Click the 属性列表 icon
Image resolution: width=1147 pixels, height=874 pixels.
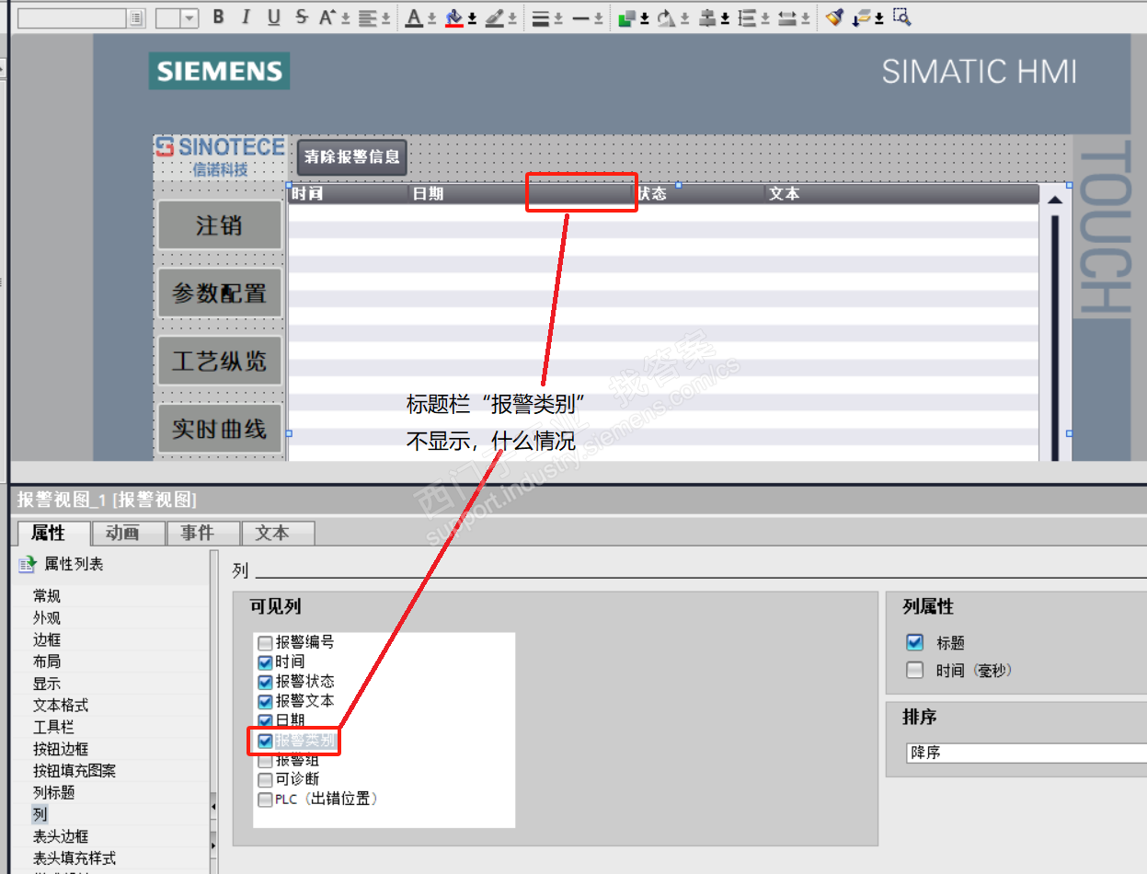[x=27, y=564]
